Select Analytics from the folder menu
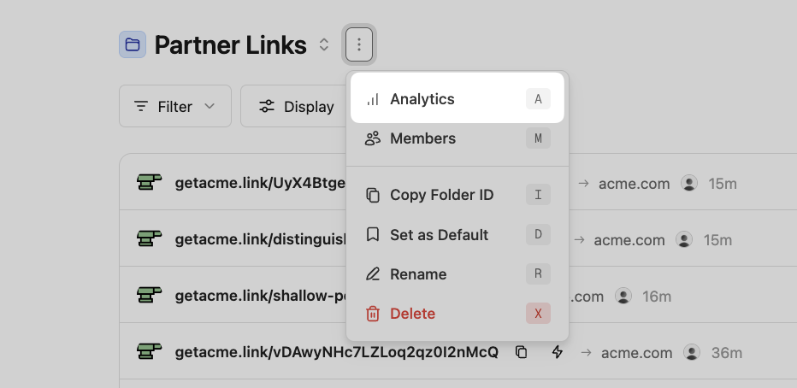This screenshot has height=388, width=797. [x=458, y=98]
